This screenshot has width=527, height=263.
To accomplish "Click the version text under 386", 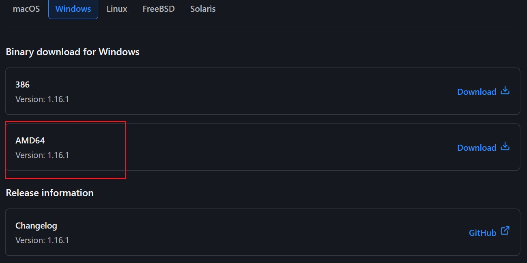I will [x=42, y=99].
